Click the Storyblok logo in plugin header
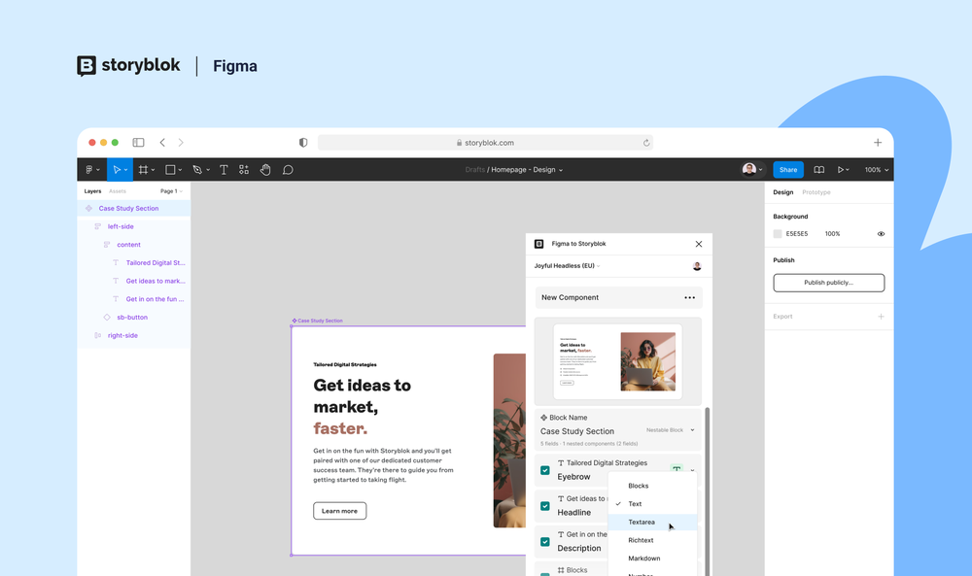This screenshot has width=972, height=576. [539, 244]
